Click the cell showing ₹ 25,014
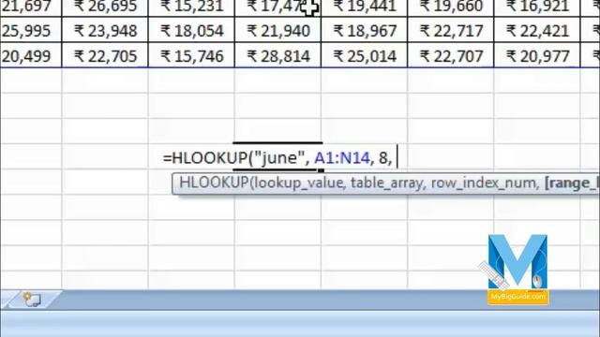600x337 pixels. tap(365, 55)
